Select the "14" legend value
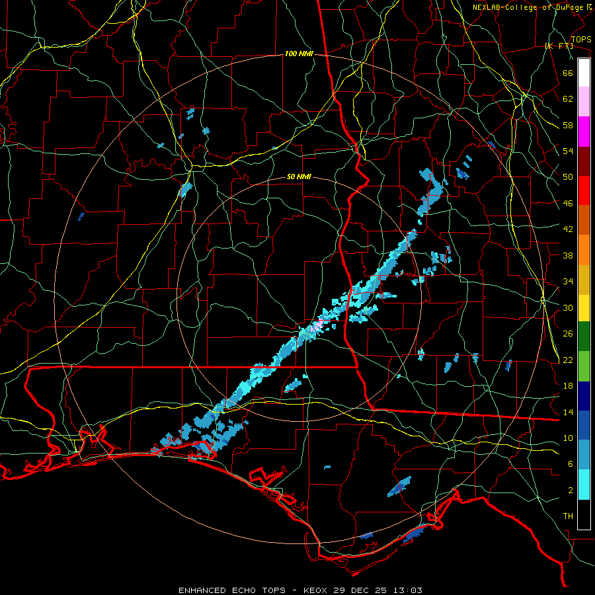This screenshot has height=595, width=595. click(568, 412)
